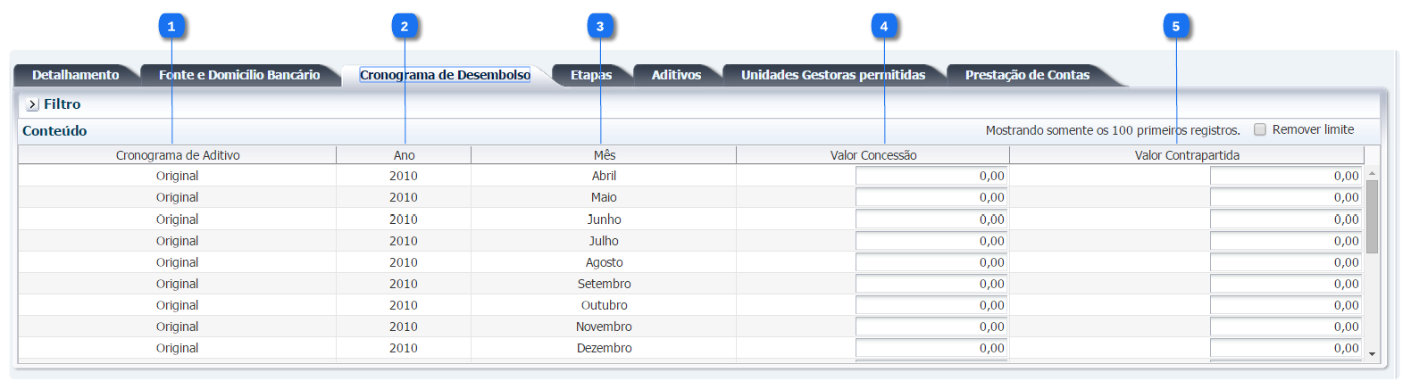Screen dimensions: 1411x389
Task: Click annotation marker number 3
Action: pos(600,27)
